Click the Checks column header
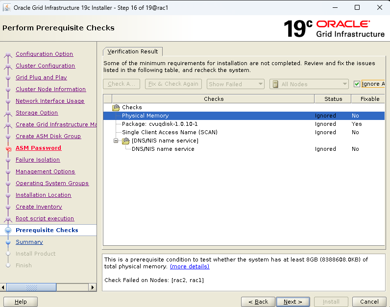Screen dimensions: 390x307 [214, 99]
